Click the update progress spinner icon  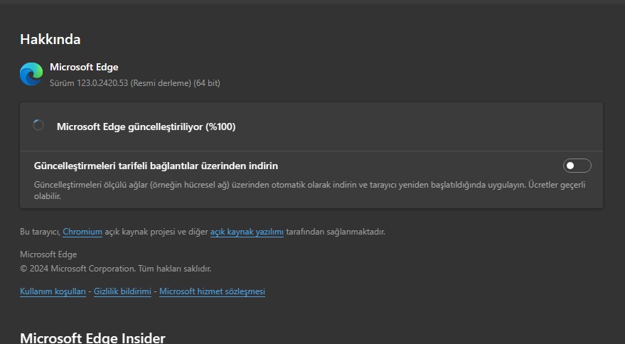pyautogui.click(x=38, y=125)
